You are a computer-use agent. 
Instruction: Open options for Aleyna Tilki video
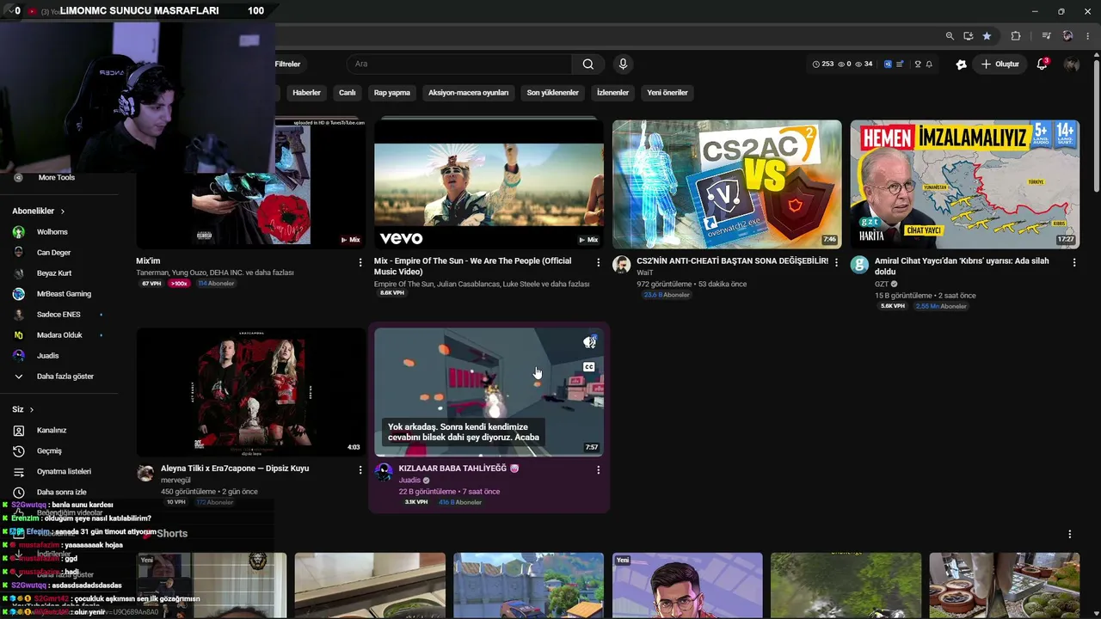point(360,469)
